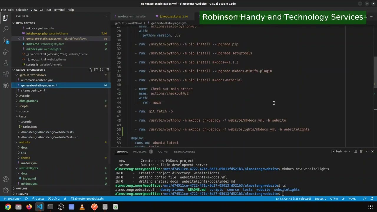Viewport: 377px width, 212px height.
Task: Click the flame icon in status bar
Action: coord(65,198)
